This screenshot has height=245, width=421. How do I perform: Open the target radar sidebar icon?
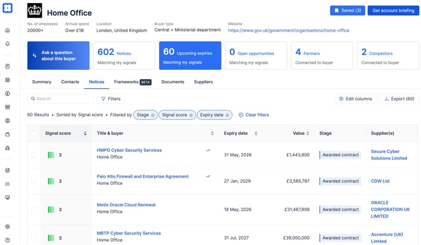[7, 170]
